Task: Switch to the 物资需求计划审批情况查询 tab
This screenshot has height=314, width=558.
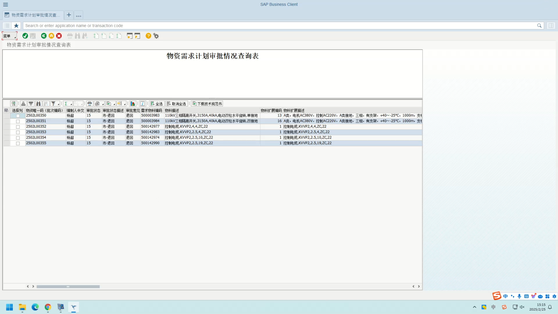Action: point(33,15)
